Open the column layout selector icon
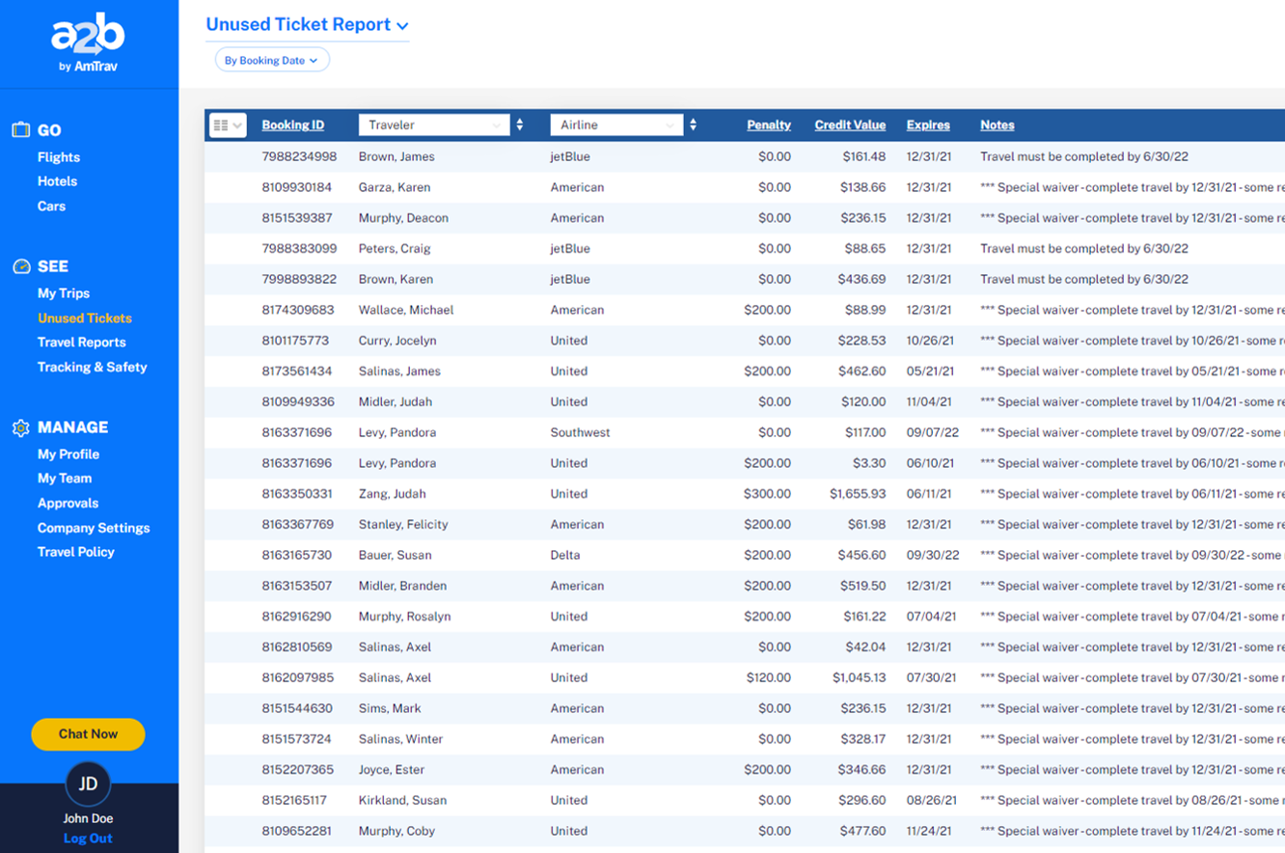Viewport: 1285px width, 853px height. click(228, 125)
